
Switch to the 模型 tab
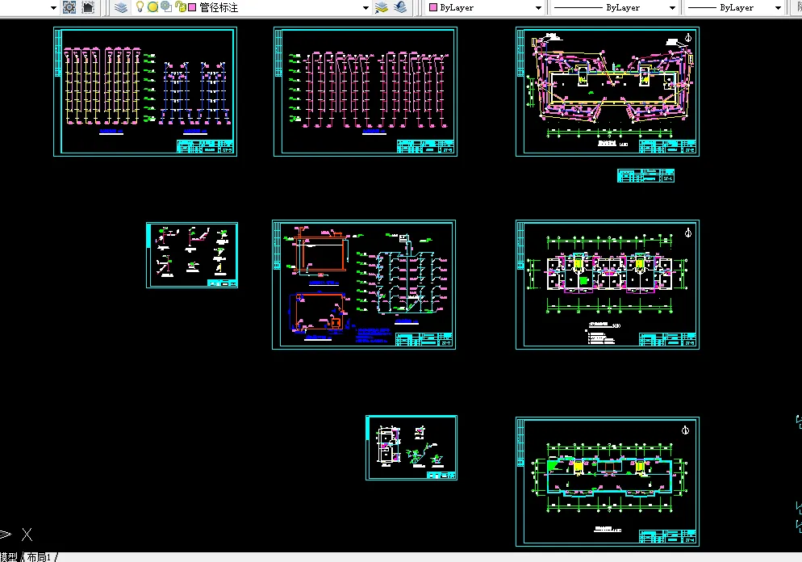tap(9, 557)
